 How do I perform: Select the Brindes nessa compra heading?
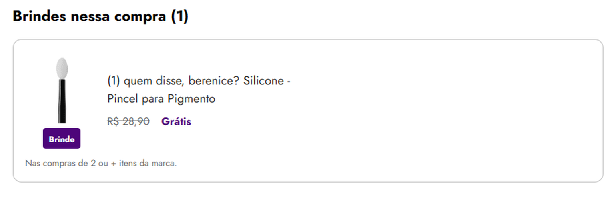point(100,16)
